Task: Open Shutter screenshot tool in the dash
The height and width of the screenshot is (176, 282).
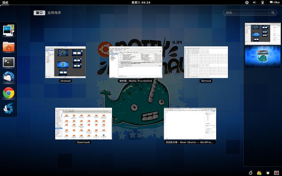Action: tap(9, 108)
